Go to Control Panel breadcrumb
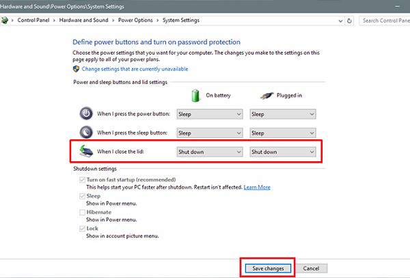The width and height of the screenshot is (410, 278). click(33, 20)
